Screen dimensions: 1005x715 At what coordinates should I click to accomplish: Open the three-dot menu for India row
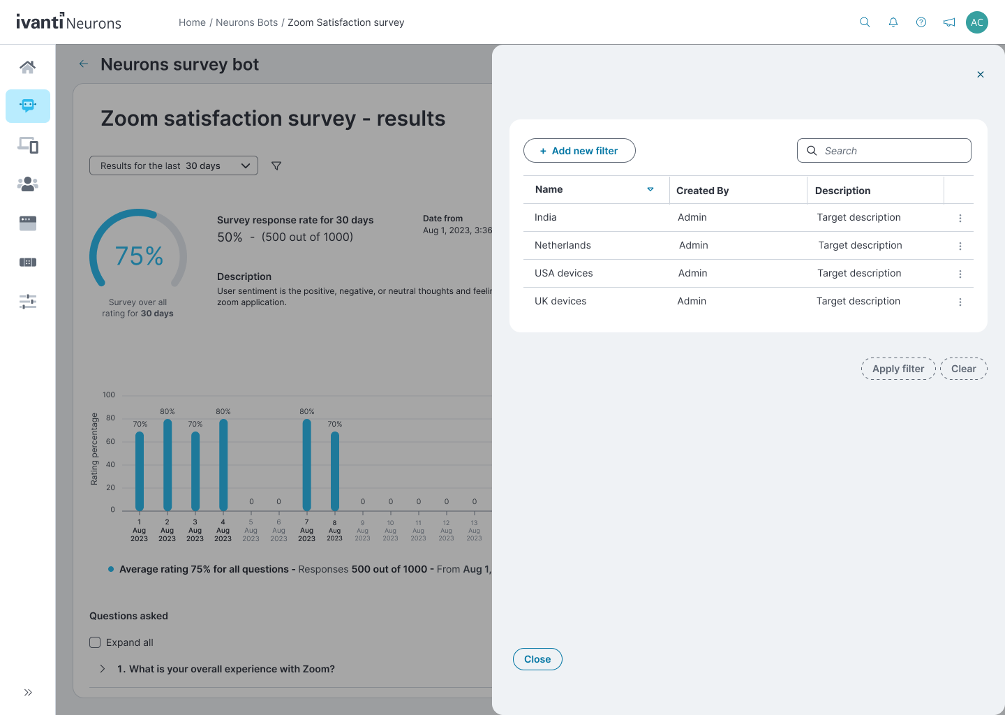(x=960, y=218)
